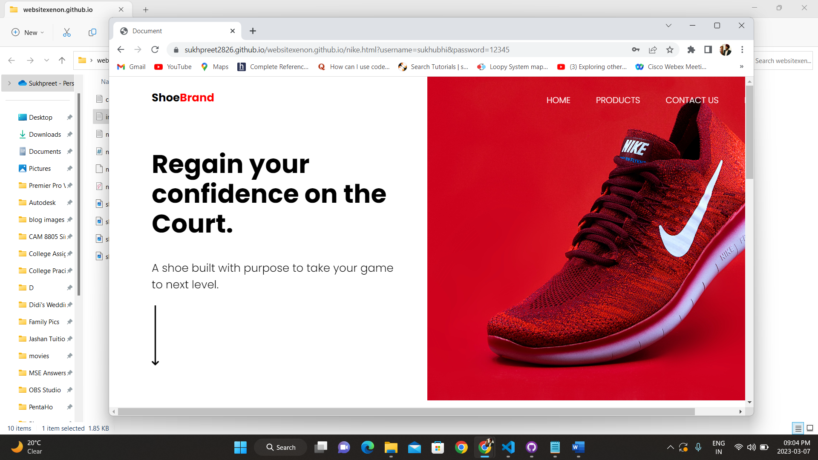Open tab search dropdown arrow
818x460 pixels.
click(x=668, y=26)
